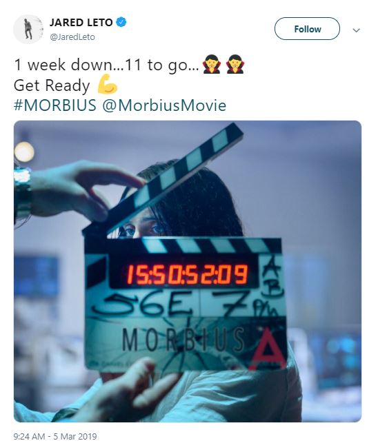The height and width of the screenshot is (443, 378).
Task: Click the flexed bicep emoji
Action: pyautogui.click(x=107, y=84)
